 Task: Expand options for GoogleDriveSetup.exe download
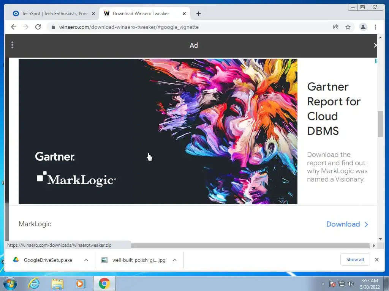pos(86,260)
